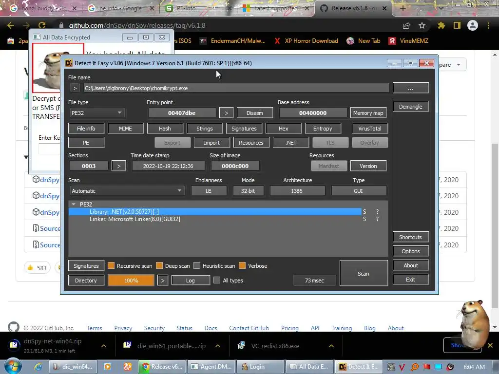Open the .NET details button
This screenshot has width=499, height=374.
[x=290, y=143]
